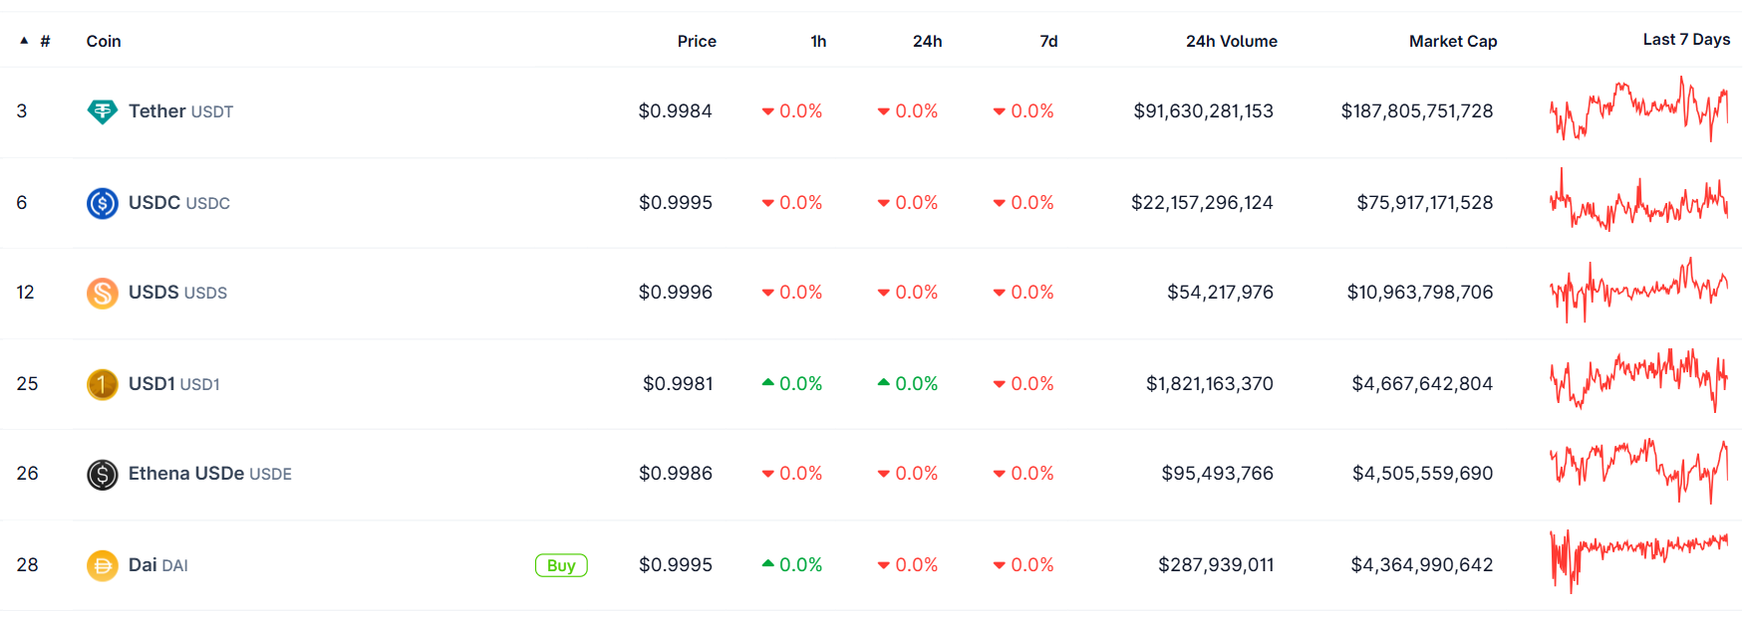Open Tether's last 7 days sparkline chart
This screenshot has height=619, width=1750.
coord(1638,109)
